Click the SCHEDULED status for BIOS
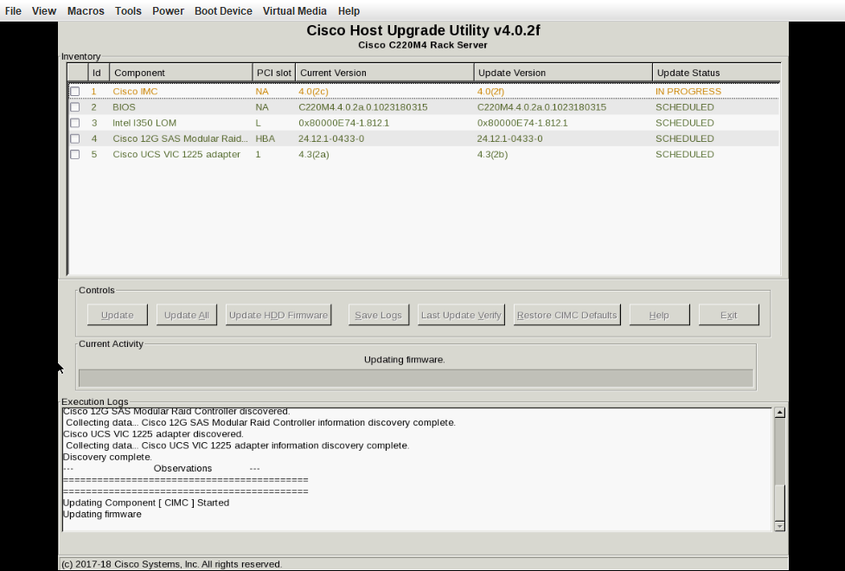 pyautogui.click(x=684, y=107)
